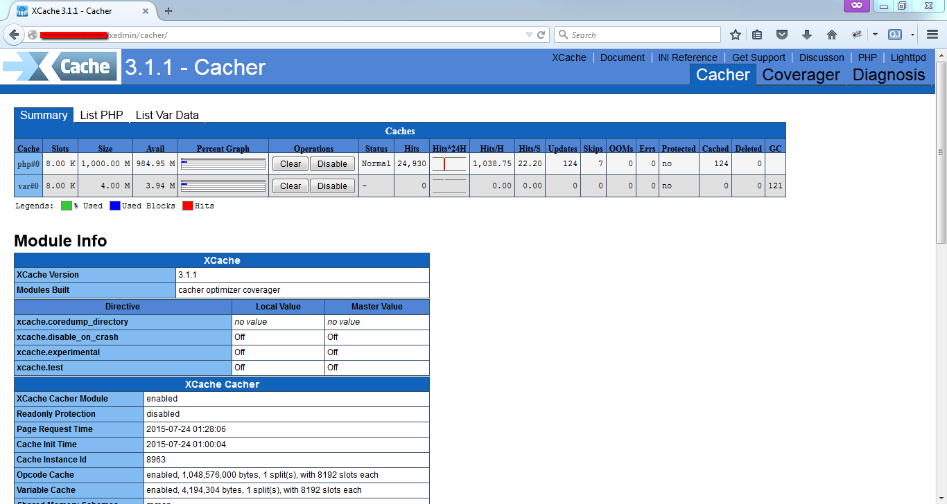
Task: Click the private browsing mask icon
Action: click(x=856, y=6)
